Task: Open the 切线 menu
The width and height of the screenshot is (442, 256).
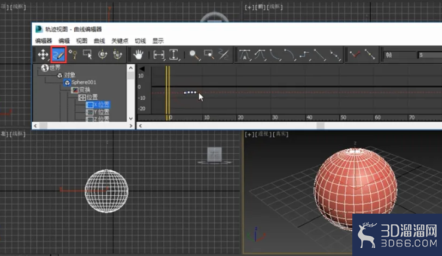Action: tap(141, 41)
